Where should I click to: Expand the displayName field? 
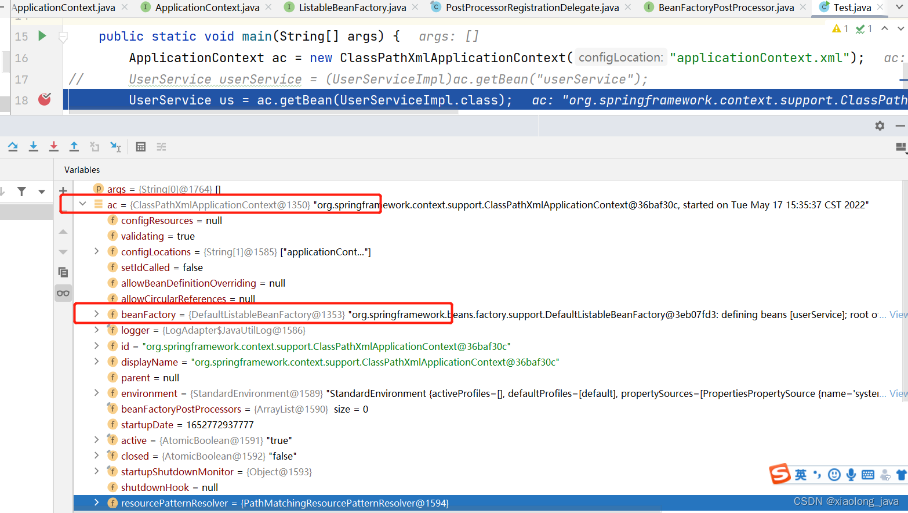(x=97, y=361)
